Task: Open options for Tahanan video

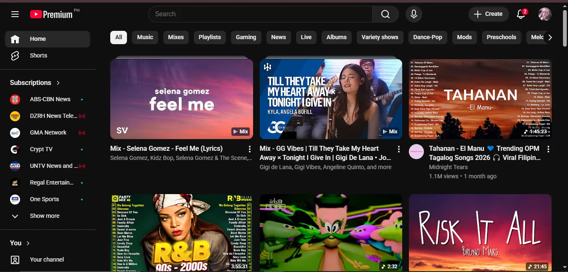Action: click(x=548, y=149)
